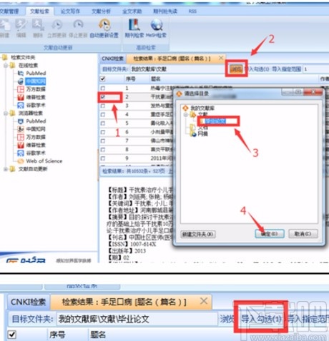Click the 导入勾选 link in the bottom panel

point(261,319)
